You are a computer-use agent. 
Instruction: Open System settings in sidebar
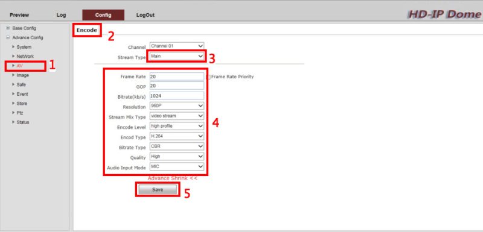coord(24,47)
